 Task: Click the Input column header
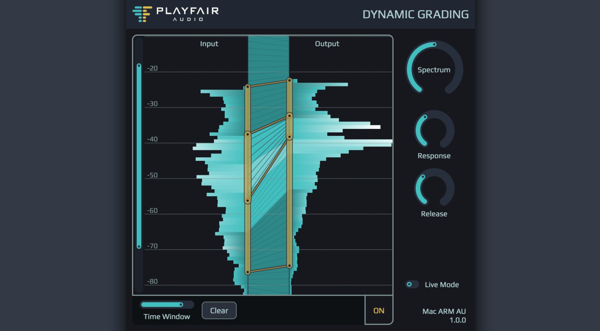pyautogui.click(x=209, y=44)
